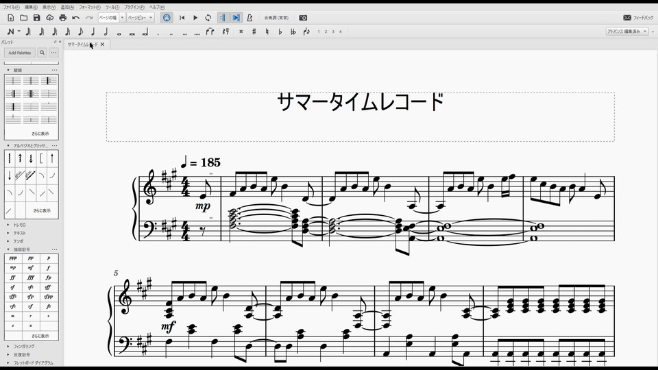Toggle concert pitch button
The image size is (658, 370).
coord(276,18)
